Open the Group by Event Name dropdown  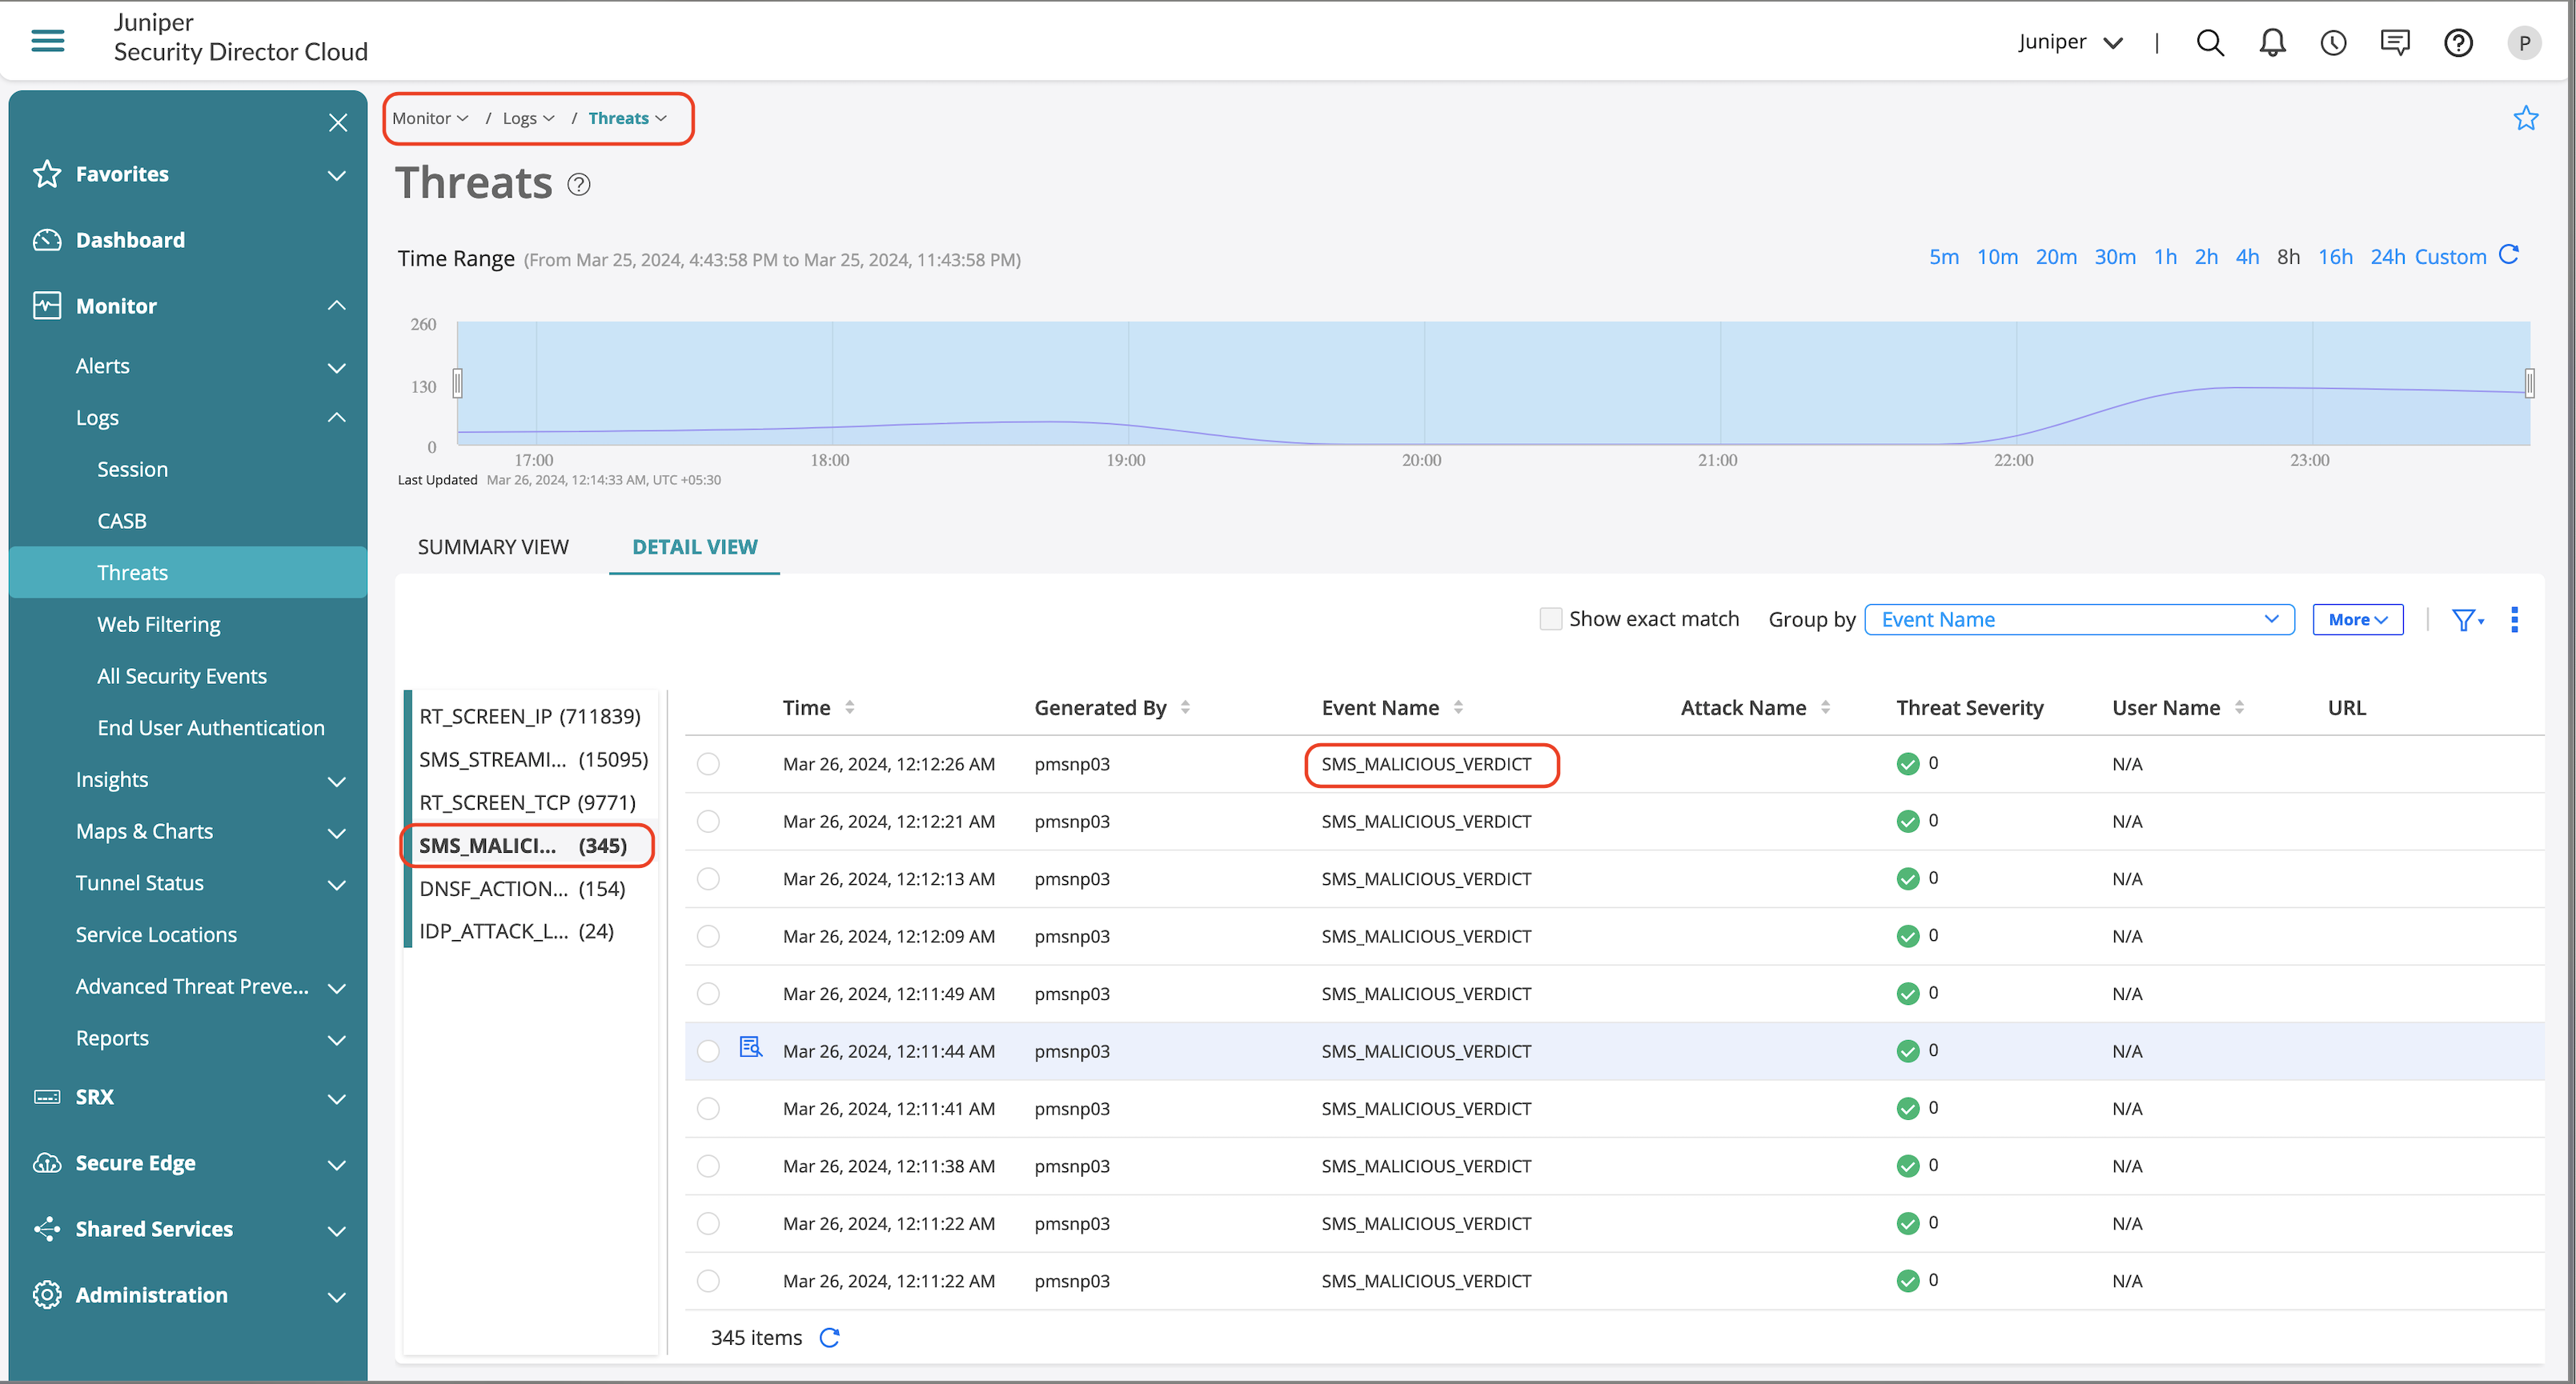point(2078,619)
